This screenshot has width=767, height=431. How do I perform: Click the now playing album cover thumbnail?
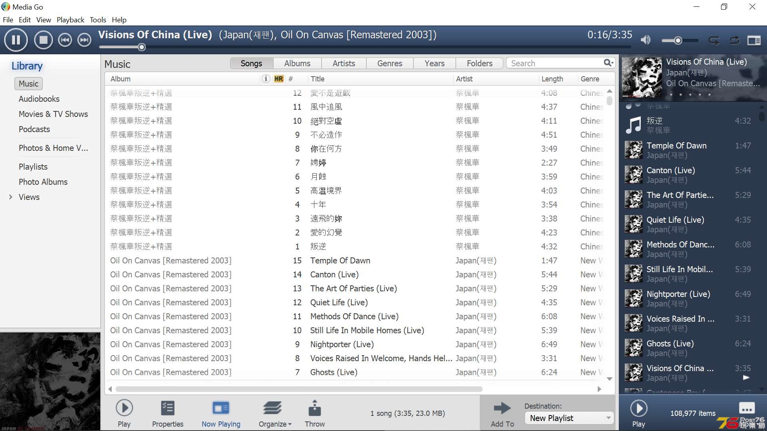642,77
